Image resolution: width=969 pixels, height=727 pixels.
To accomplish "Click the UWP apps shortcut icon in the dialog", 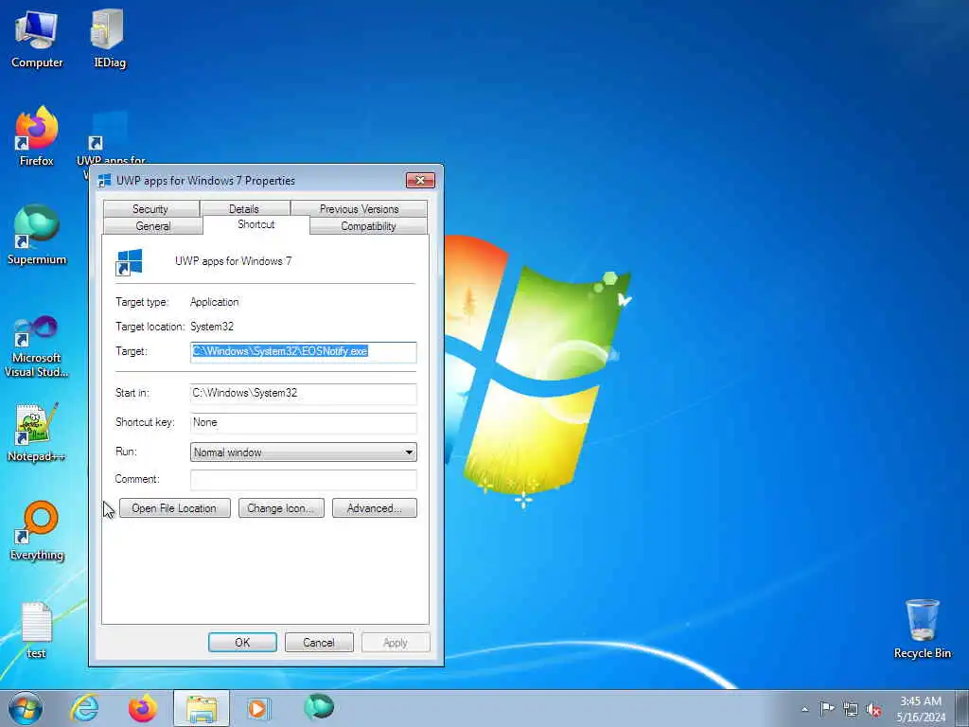I will [129, 262].
